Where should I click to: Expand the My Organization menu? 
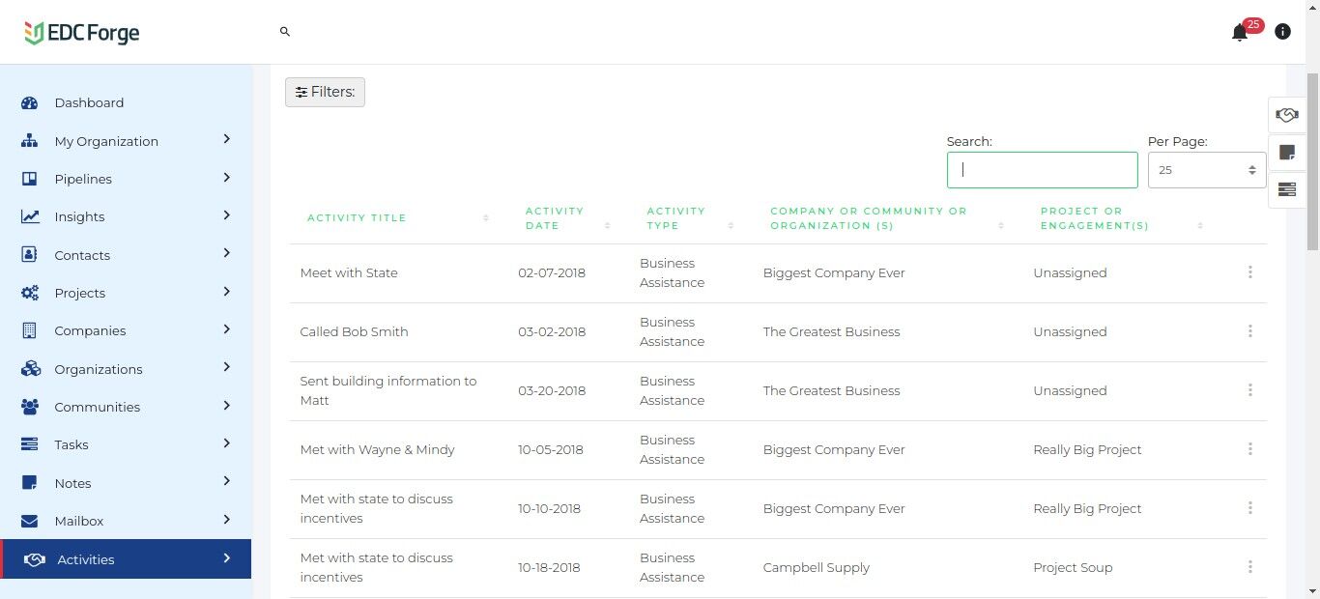tap(227, 139)
